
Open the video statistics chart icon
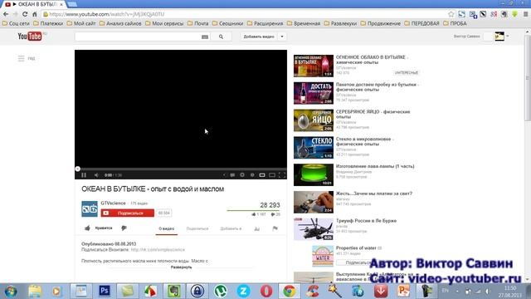pos(257,229)
